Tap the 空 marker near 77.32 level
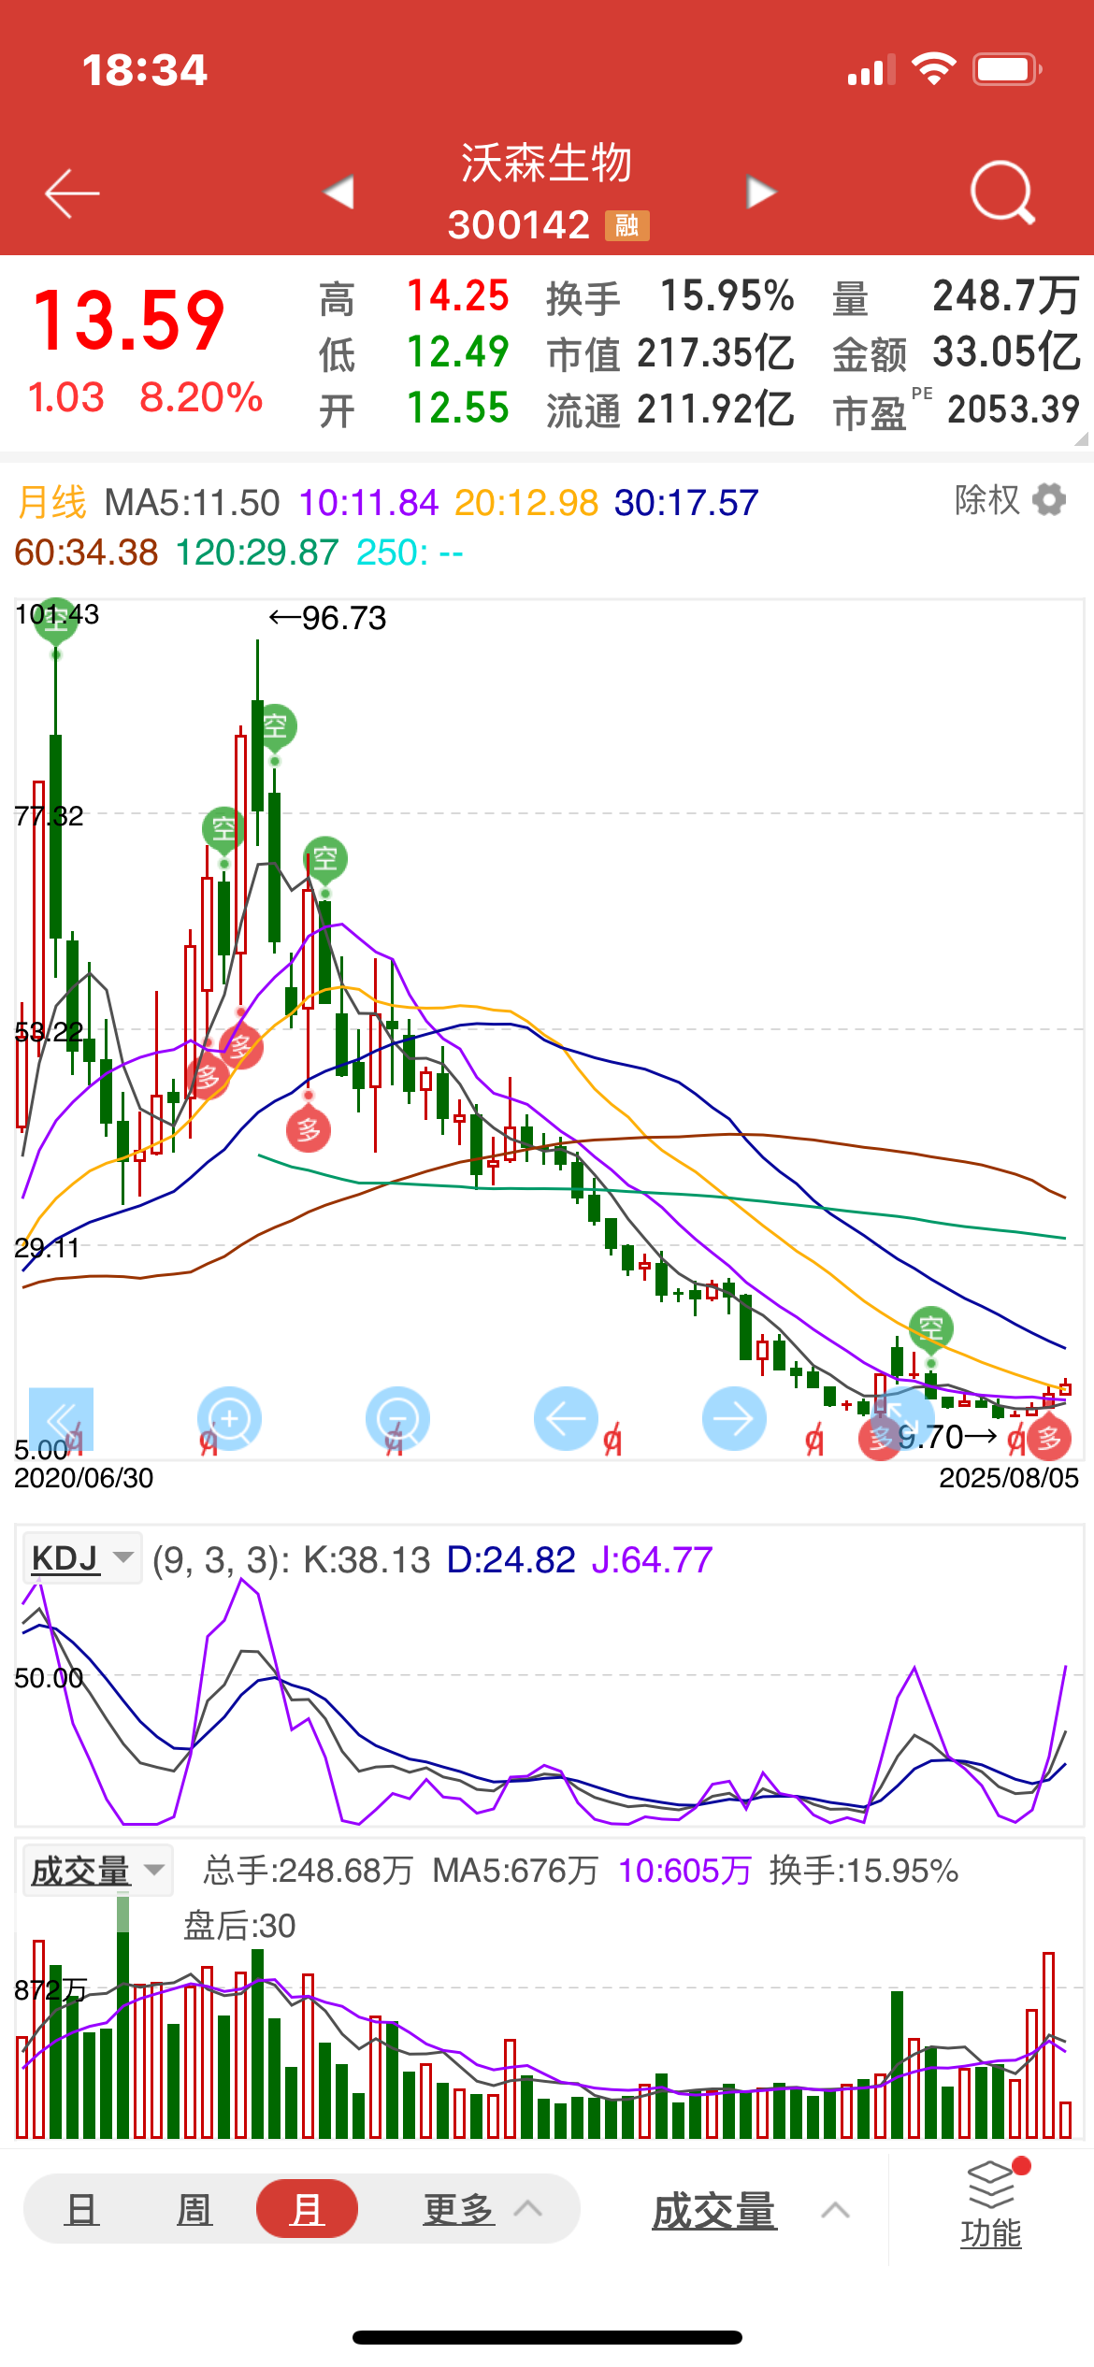This screenshot has width=1094, height=2367. (223, 828)
